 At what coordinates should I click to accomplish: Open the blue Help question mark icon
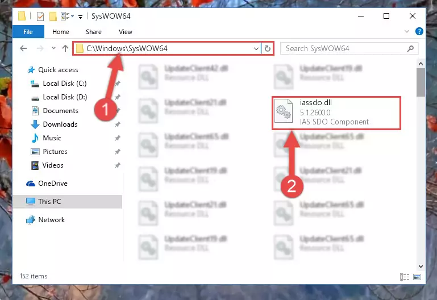[x=419, y=31]
